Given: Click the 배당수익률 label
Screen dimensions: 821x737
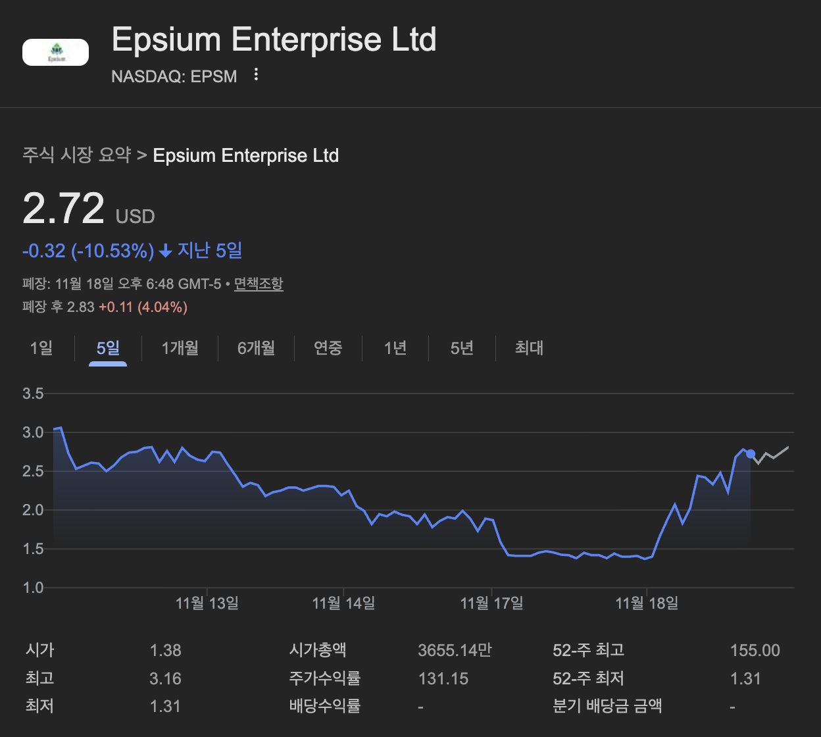Looking at the screenshot, I should click(325, 707).
